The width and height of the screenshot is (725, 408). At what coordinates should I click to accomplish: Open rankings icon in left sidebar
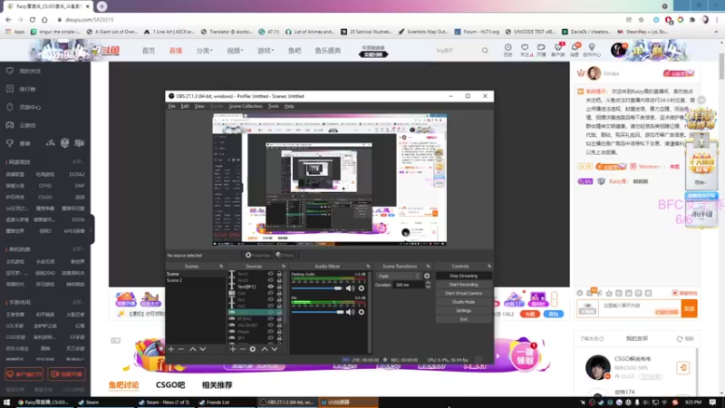pos(10,89)
